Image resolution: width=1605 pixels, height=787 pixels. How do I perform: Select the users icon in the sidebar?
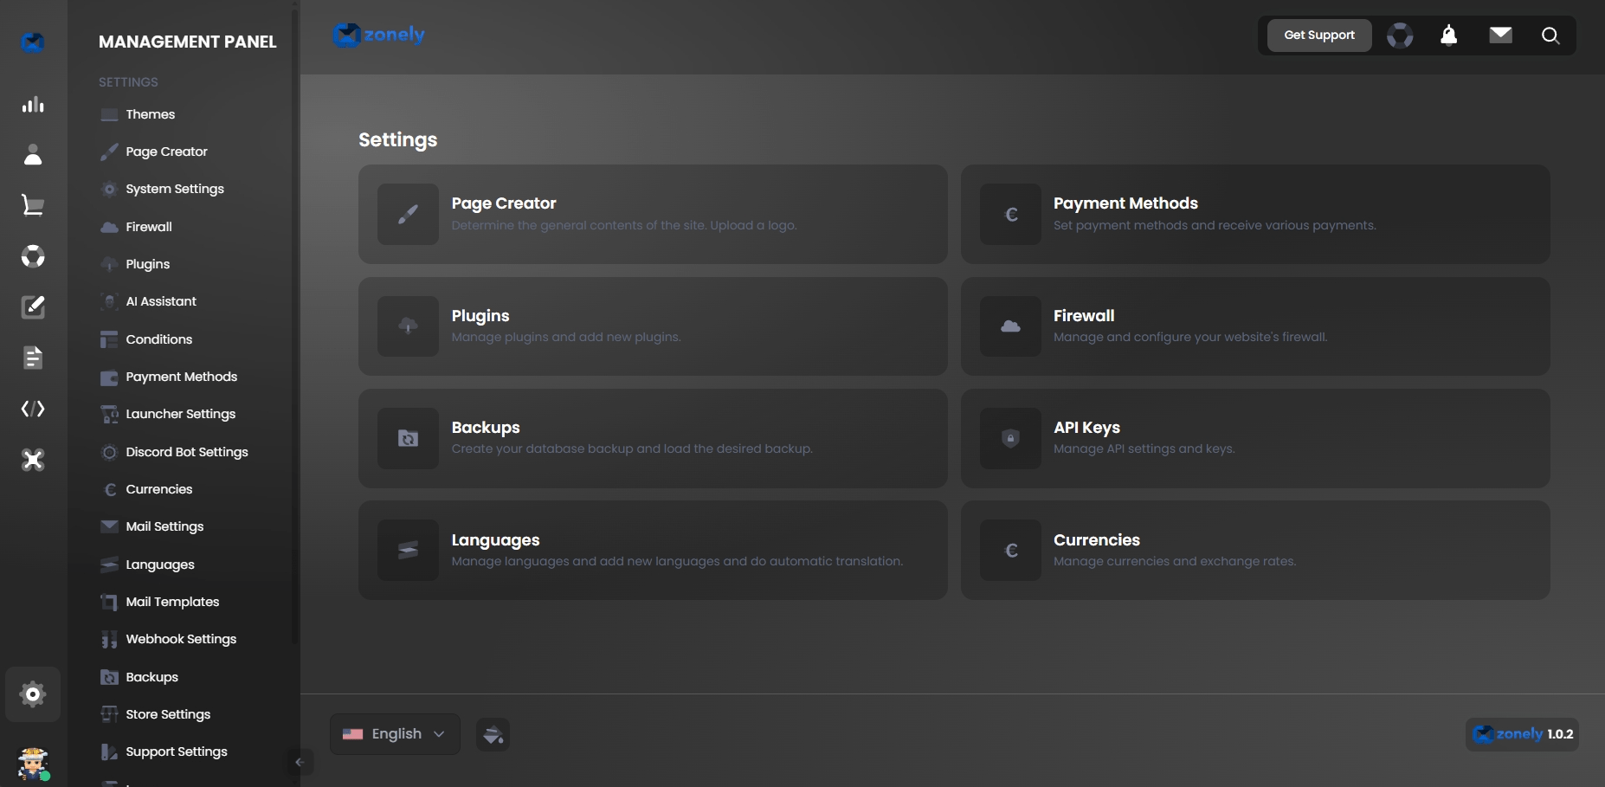click(x=33, y=155)
